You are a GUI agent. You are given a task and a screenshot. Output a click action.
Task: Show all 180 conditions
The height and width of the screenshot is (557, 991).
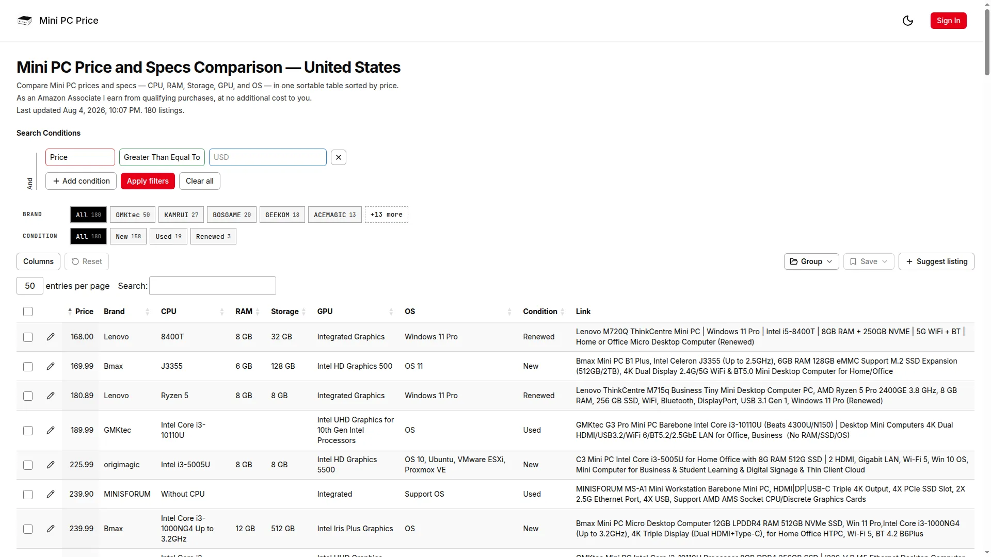coord(89,236)
